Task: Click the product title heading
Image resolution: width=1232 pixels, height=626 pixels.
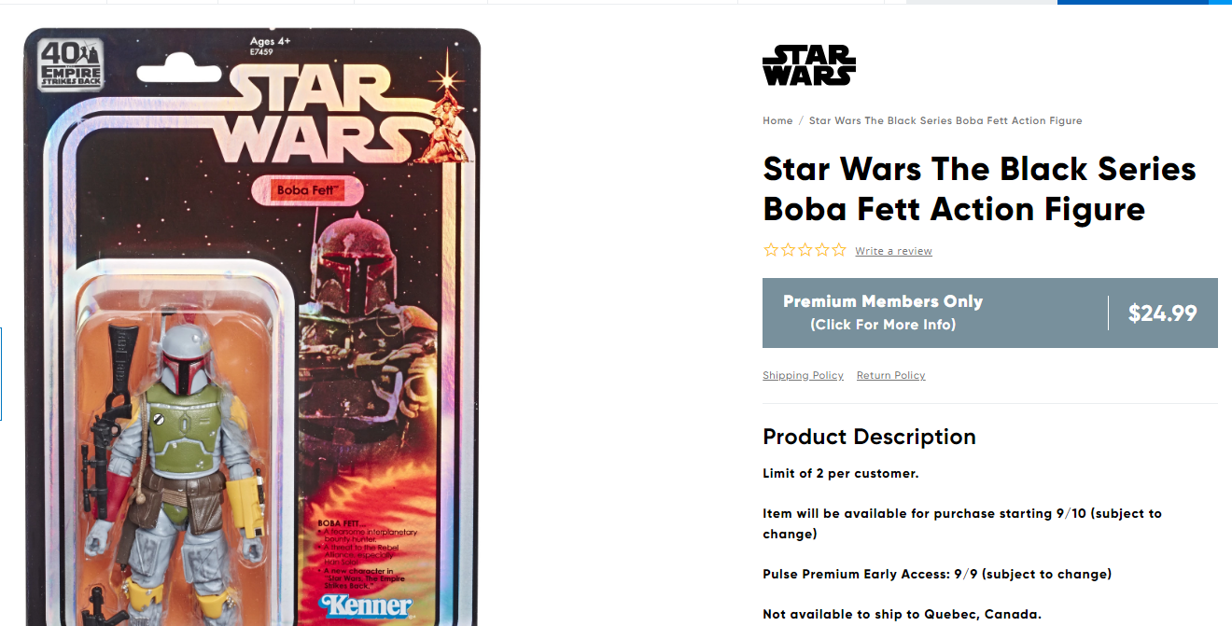Action: point(979,188)
